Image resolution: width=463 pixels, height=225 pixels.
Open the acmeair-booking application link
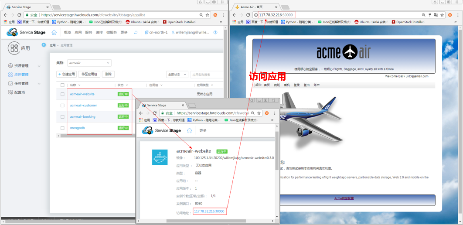pos(82,117)
